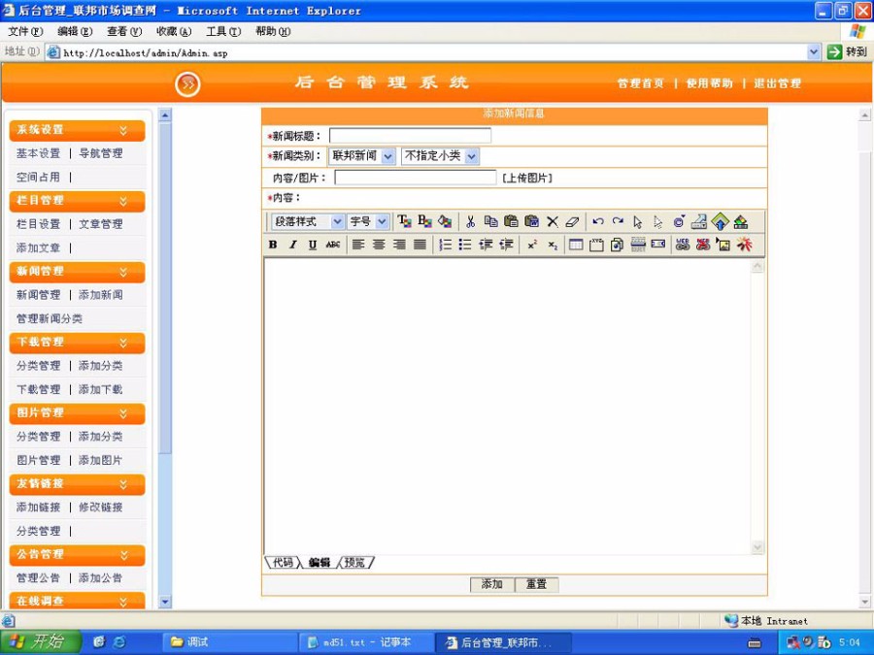Open 导航管理 in the sidebar
Viewport: 874px width, 655px height.
pos(100,153)
